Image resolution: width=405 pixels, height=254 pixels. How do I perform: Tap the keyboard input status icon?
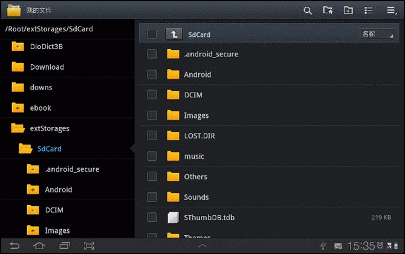338,246
